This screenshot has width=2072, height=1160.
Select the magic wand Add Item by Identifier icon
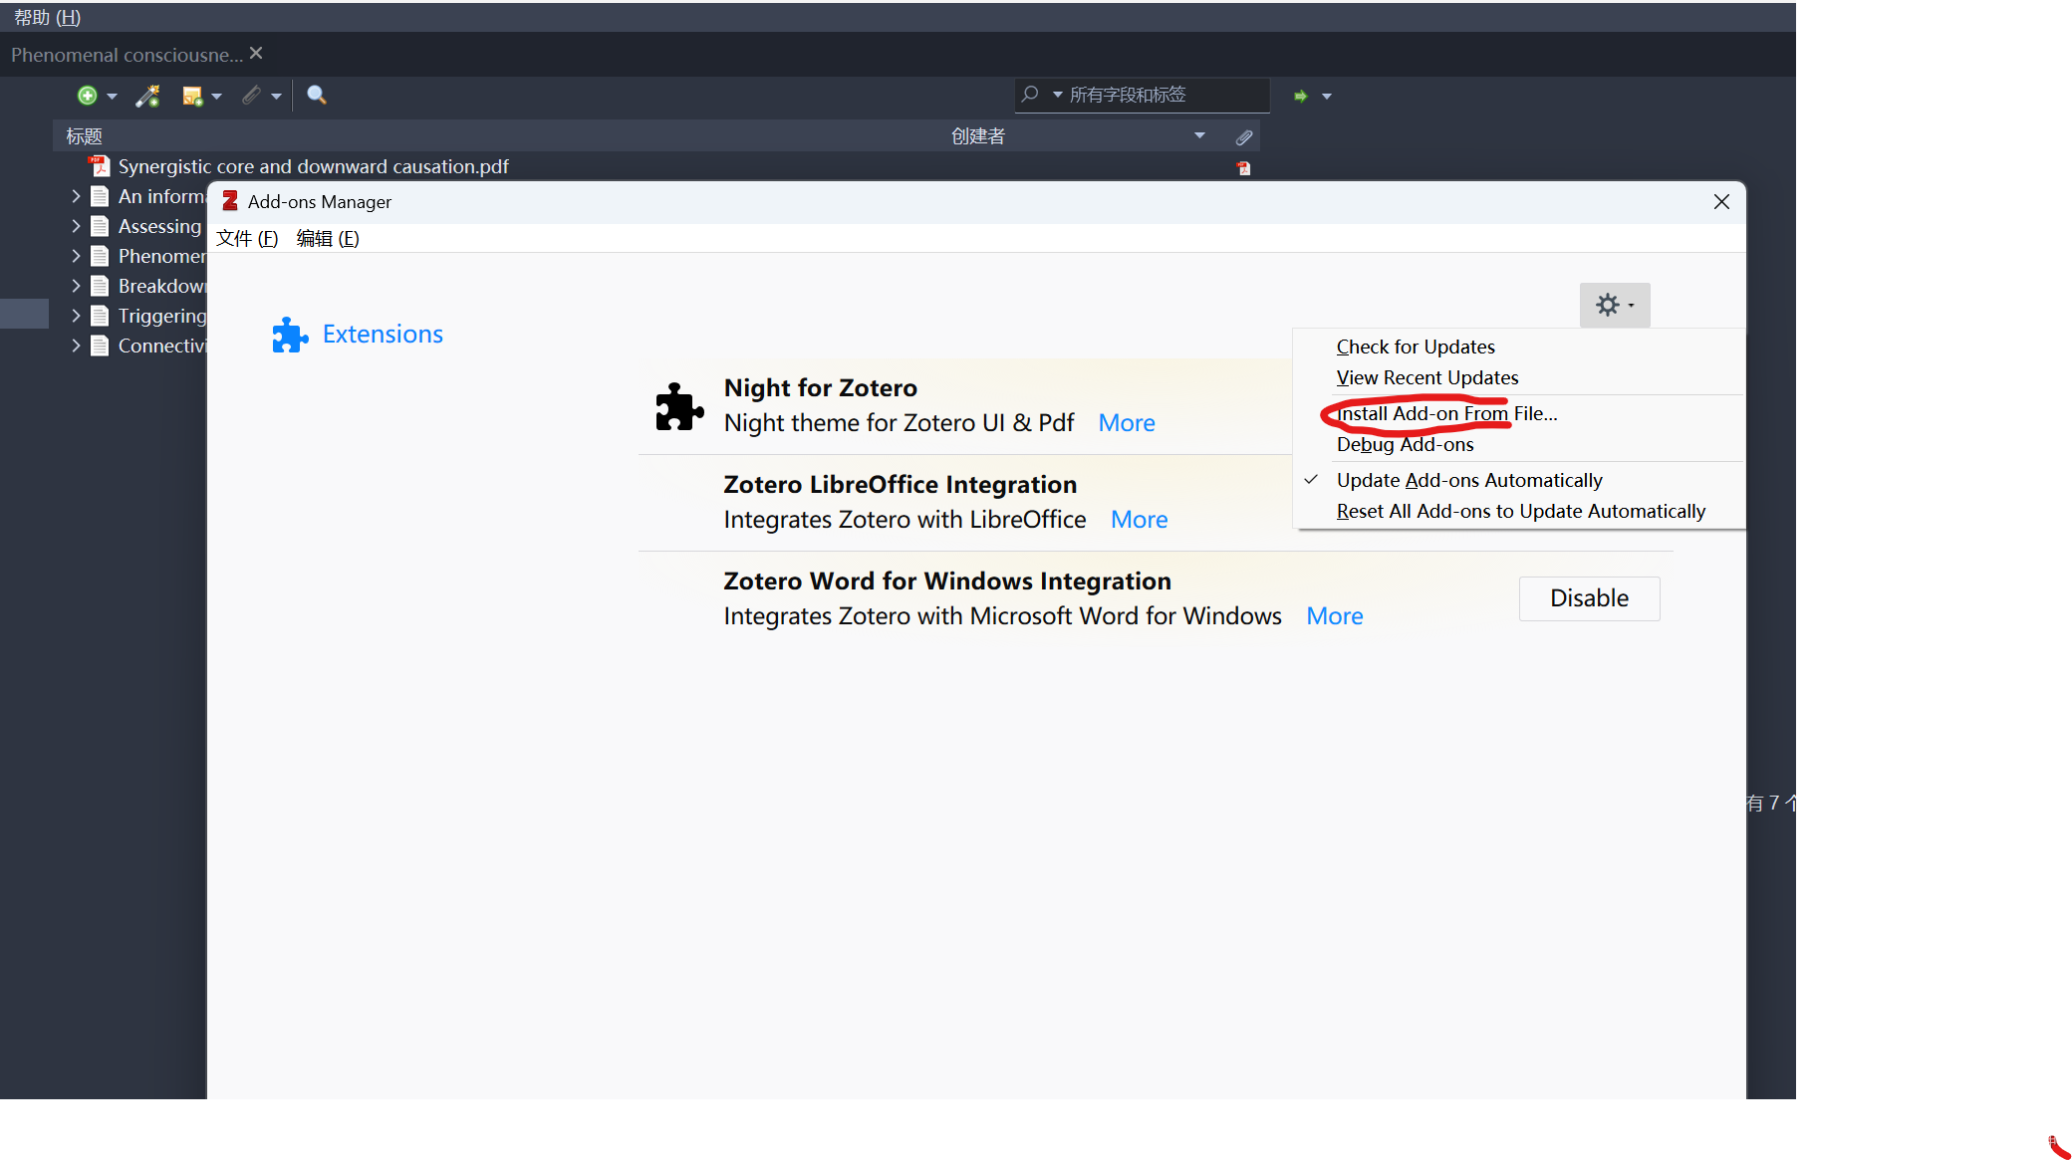coord(147,95)
